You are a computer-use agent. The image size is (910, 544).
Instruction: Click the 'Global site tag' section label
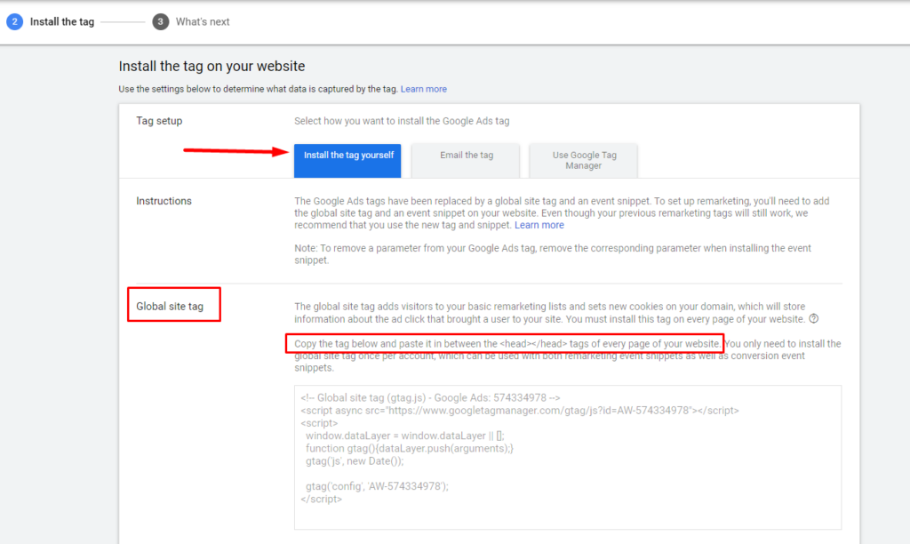170,306
